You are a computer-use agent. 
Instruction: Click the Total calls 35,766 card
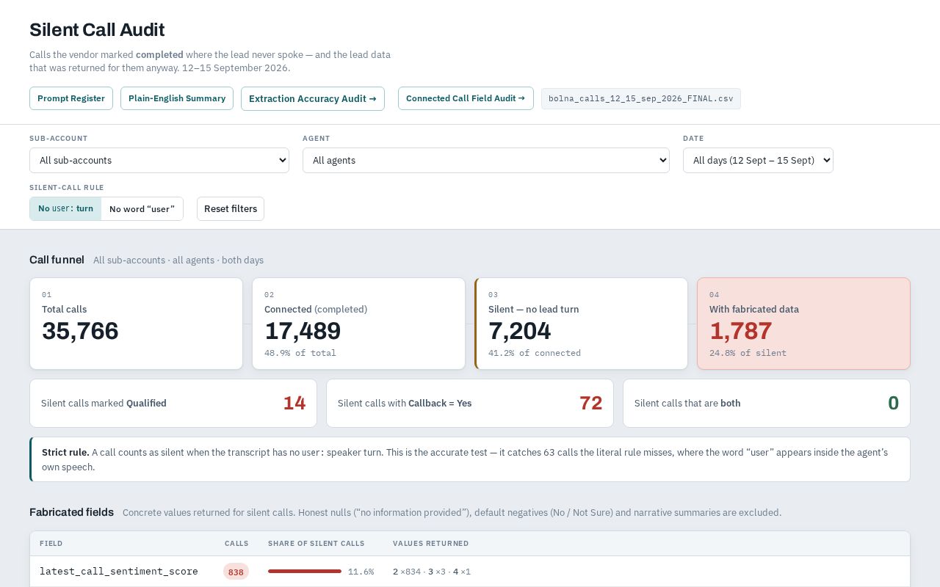[x=136, y=324]
